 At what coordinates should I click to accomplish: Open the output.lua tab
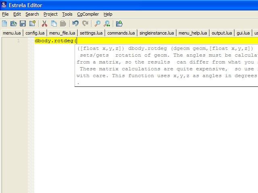222,33
